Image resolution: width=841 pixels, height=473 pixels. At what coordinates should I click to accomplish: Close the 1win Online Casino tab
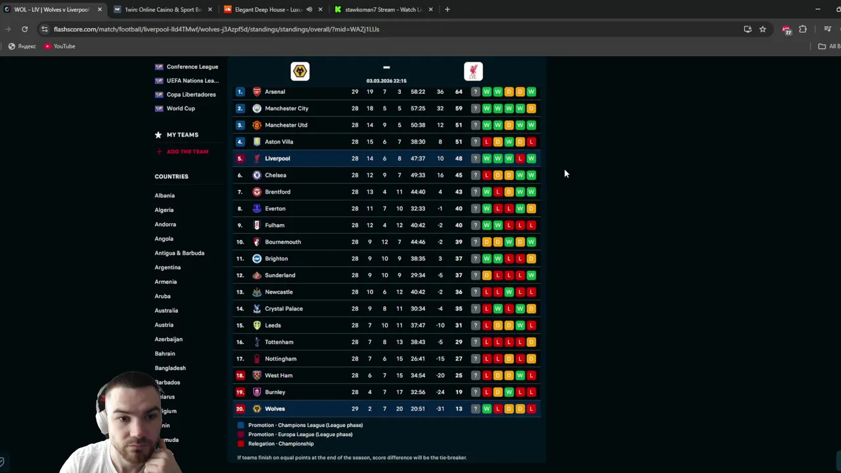coord(210,10)
